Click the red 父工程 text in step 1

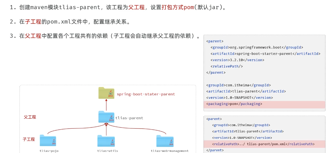coord(136,8)
